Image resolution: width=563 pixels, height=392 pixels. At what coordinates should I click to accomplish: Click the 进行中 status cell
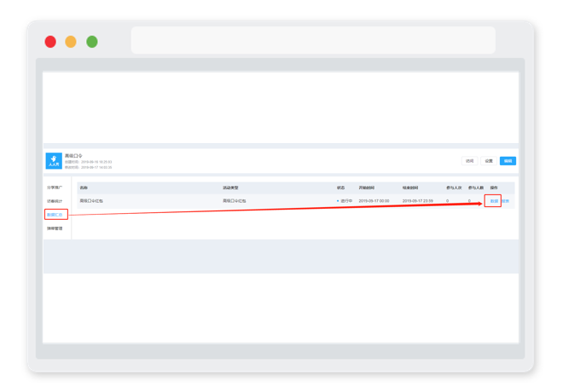coord(345,201)
